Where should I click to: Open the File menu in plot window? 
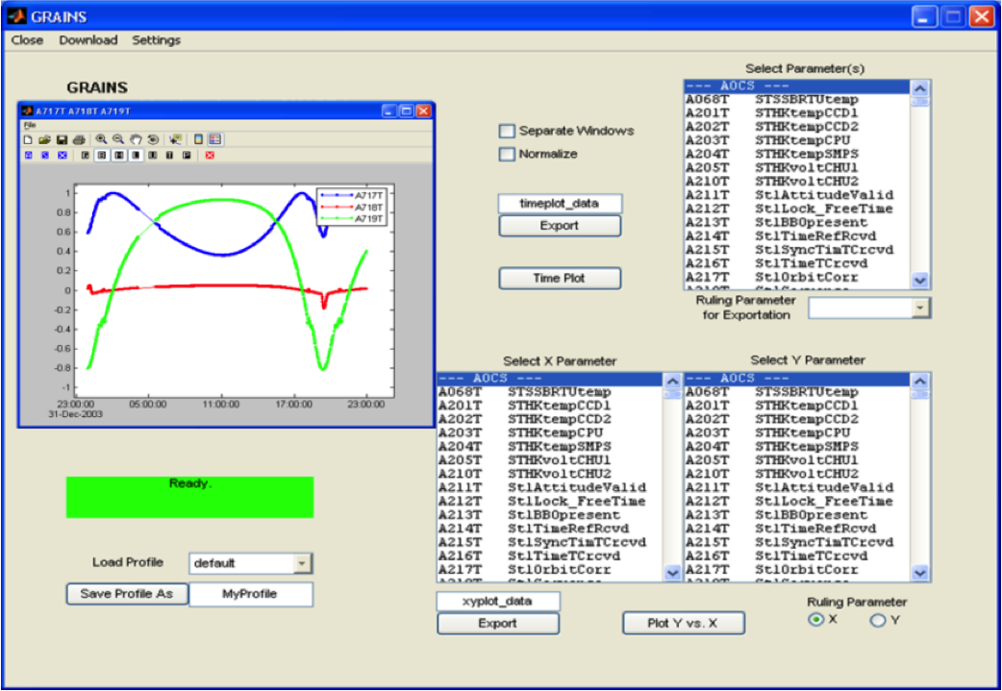[x=29, y=125]
